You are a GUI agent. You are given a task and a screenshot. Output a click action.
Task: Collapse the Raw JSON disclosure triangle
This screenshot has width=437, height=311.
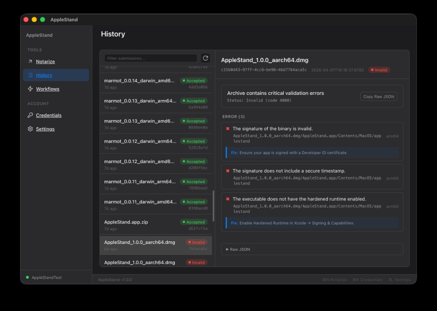[x=227, y=249]
